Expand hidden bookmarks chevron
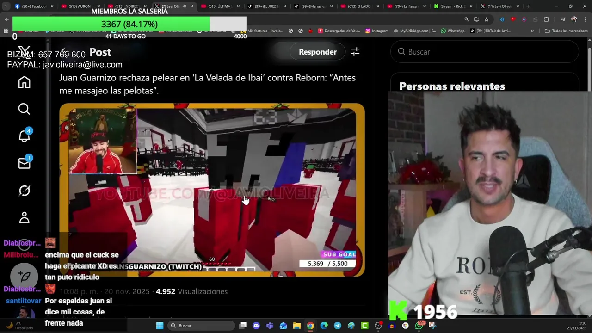The width and height of the screenshot is (592, 333). [x=532, y=31]
